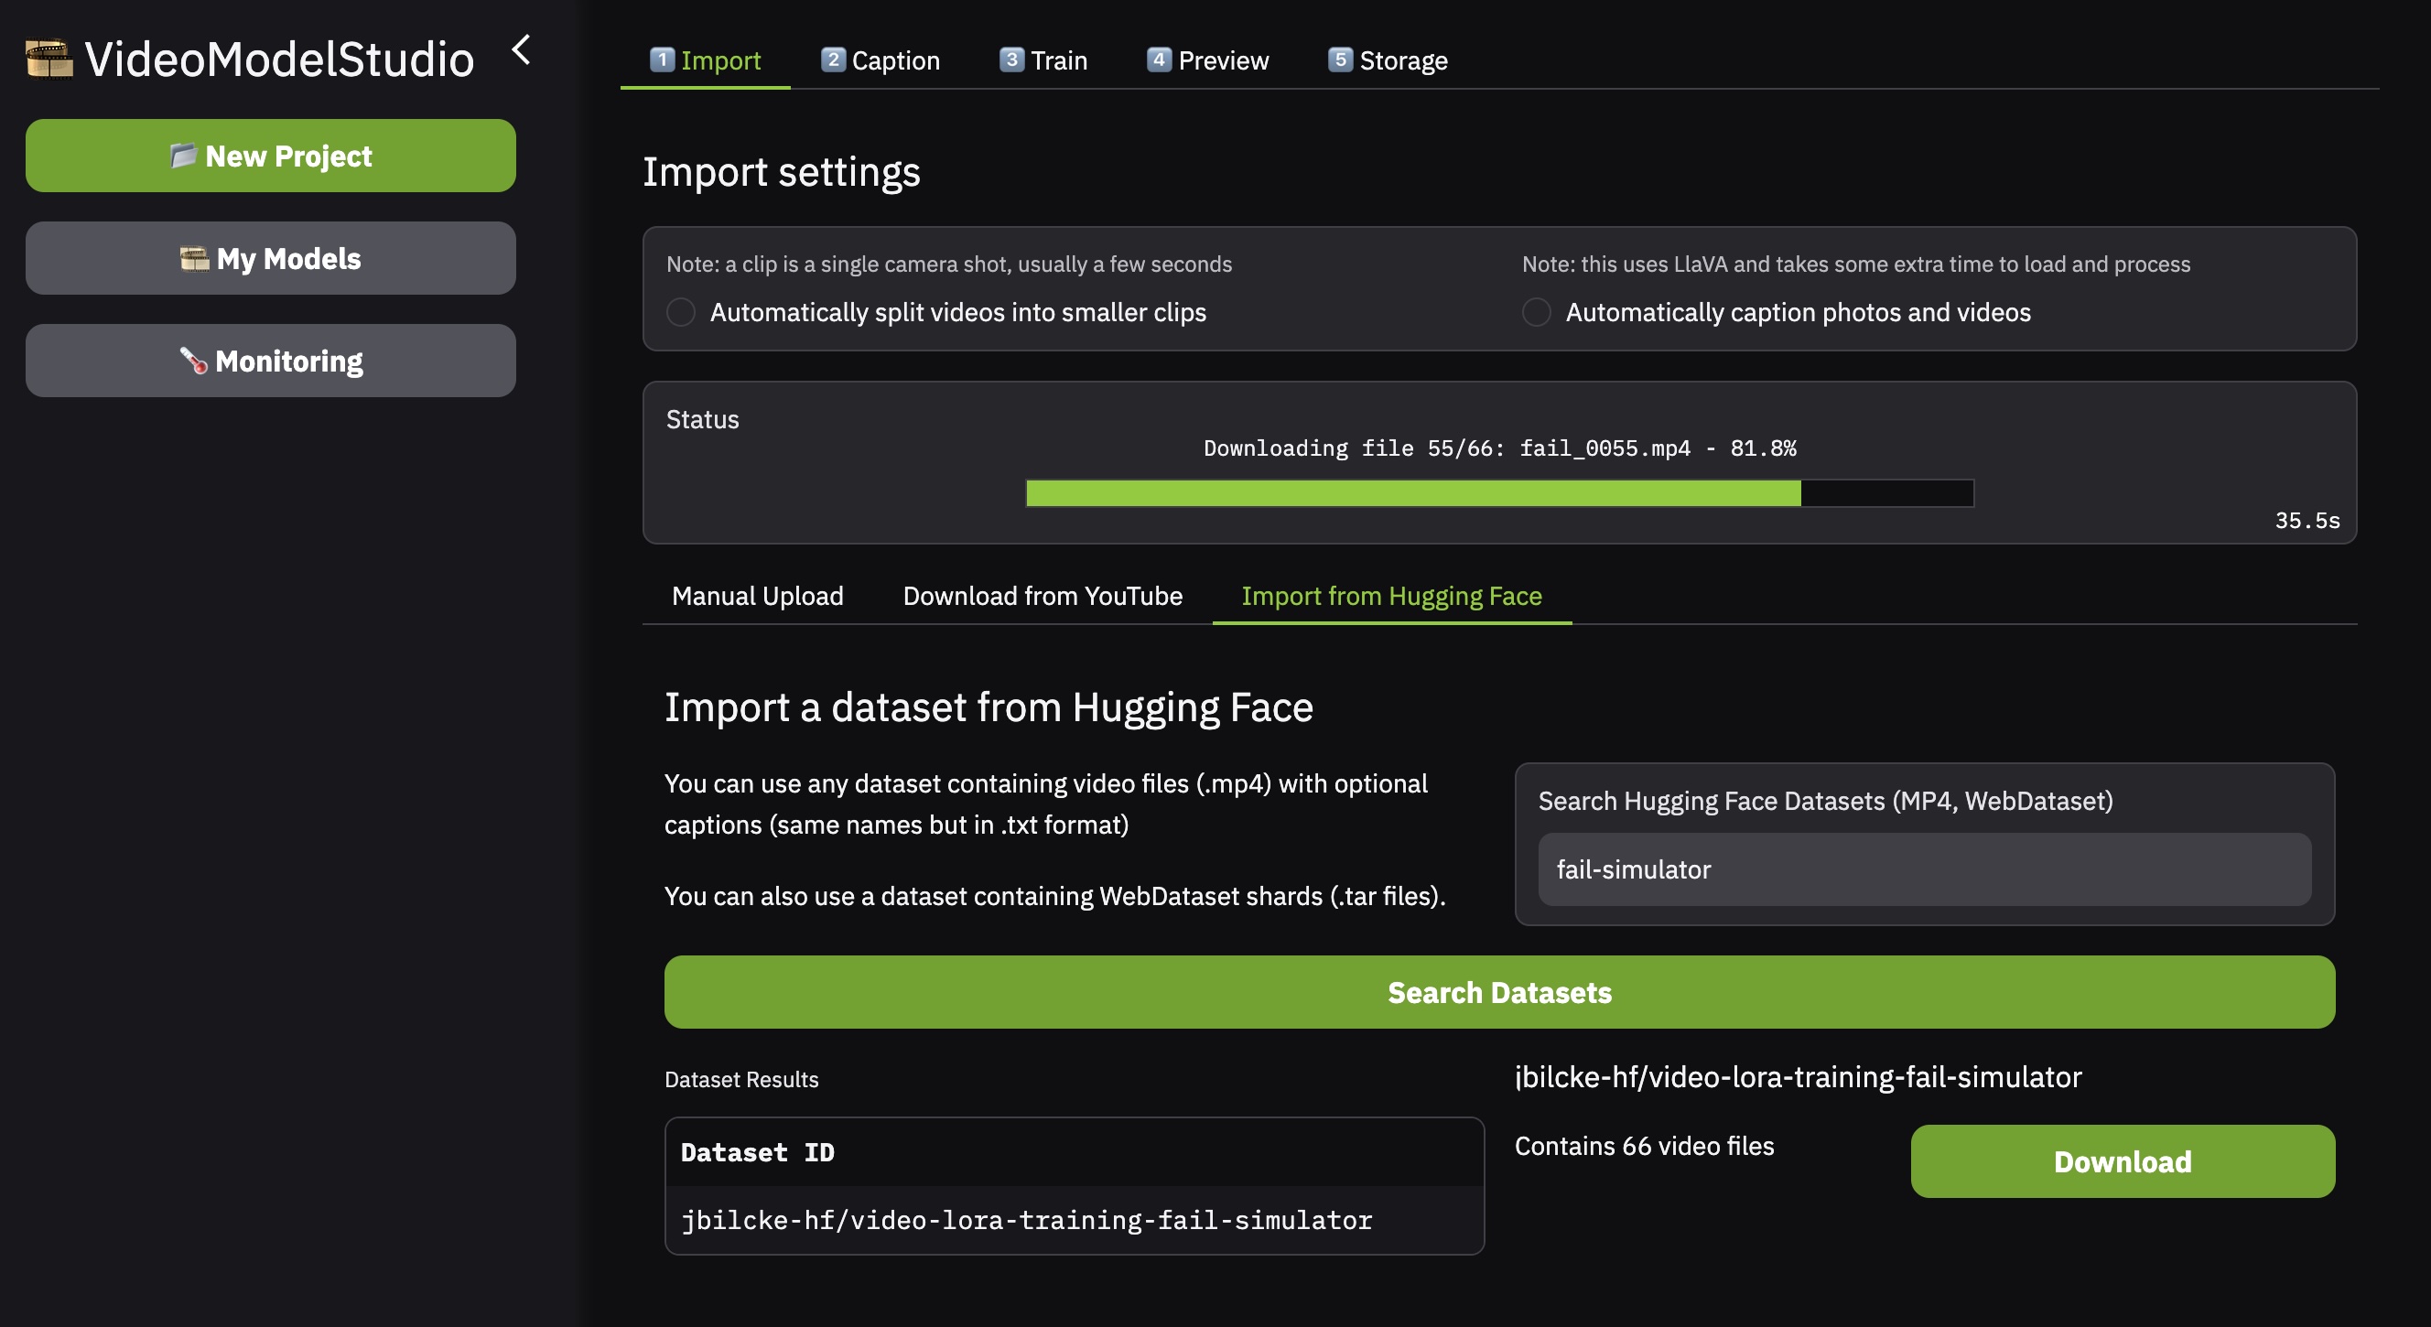Enable automatically caption photos and videos

[x=1536, y=312]
